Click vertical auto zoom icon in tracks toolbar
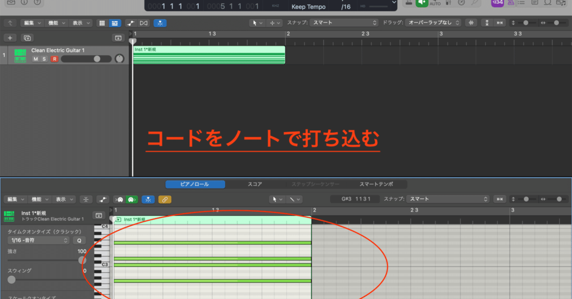Viewport: 572px width, 299px height. pos(487,23)
